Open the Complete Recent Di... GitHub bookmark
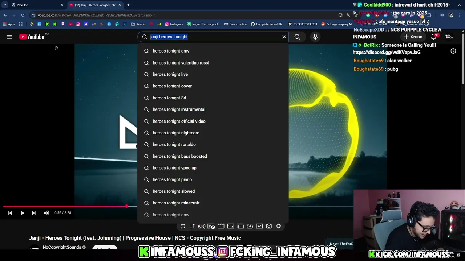Screen dimensions: 465x261 pos(267,24)
